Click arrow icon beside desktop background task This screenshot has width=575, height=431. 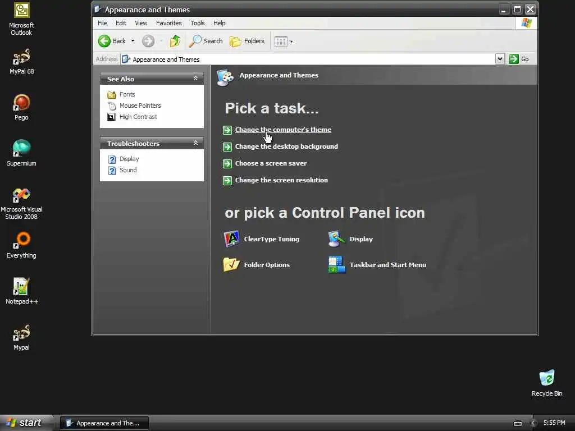(227, 147)
